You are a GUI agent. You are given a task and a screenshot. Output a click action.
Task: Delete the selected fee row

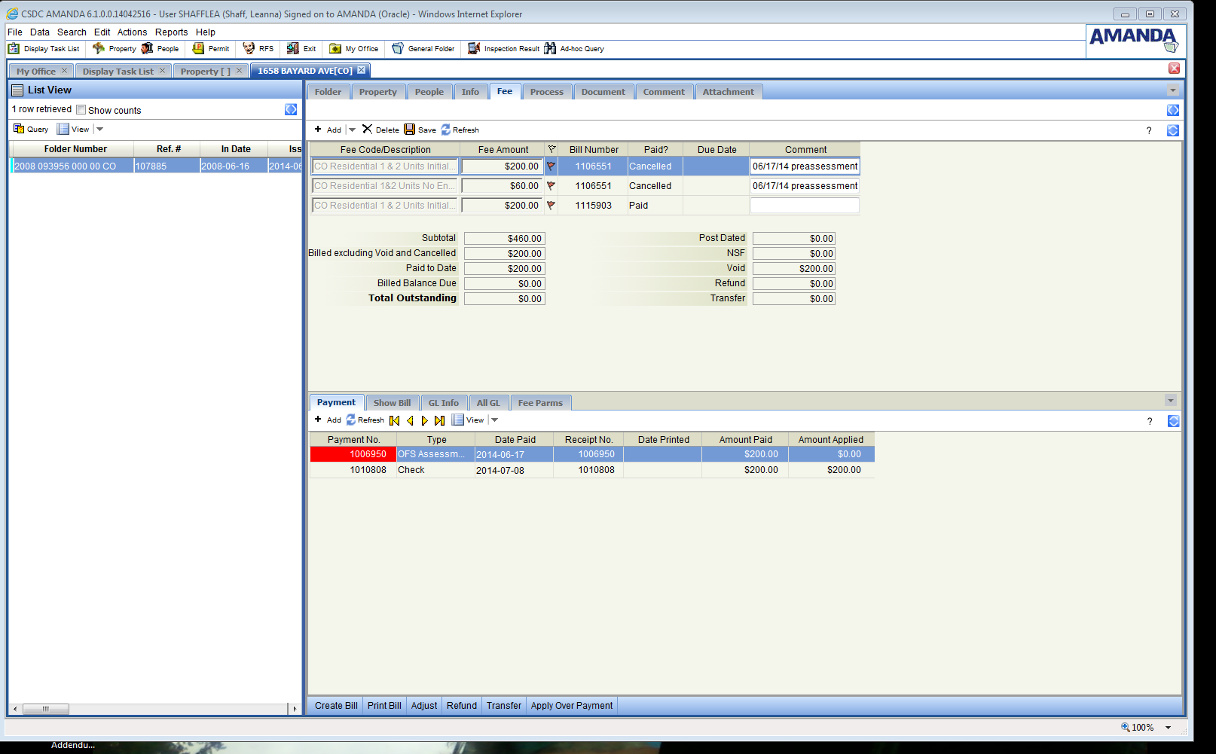pos(368,130)
